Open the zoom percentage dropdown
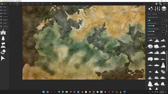The width and height of the screenshot is (168, 94). 165,4
